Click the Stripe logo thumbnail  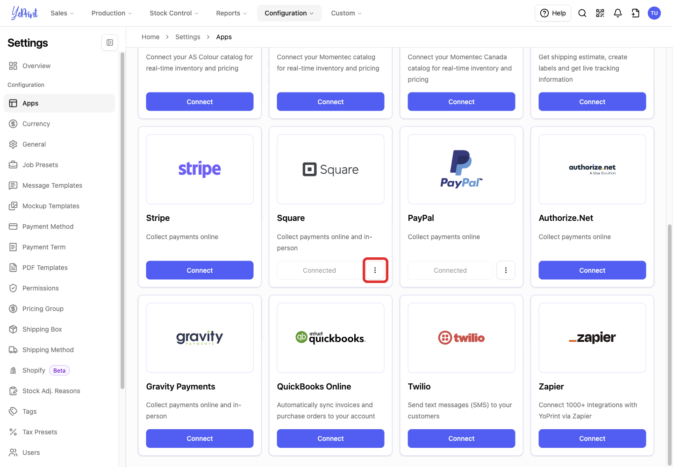tap(200, 169)
